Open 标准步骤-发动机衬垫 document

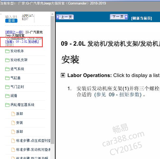pos(33,150)
